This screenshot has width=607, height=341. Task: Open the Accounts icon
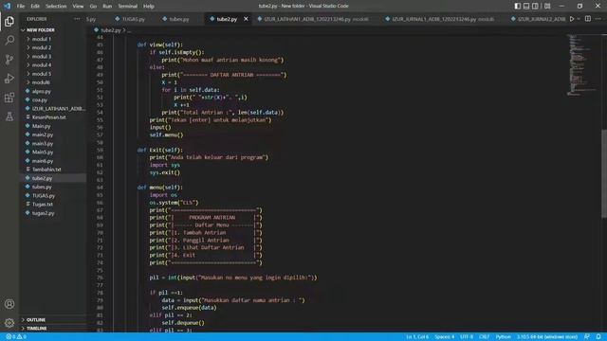[9, 304]
